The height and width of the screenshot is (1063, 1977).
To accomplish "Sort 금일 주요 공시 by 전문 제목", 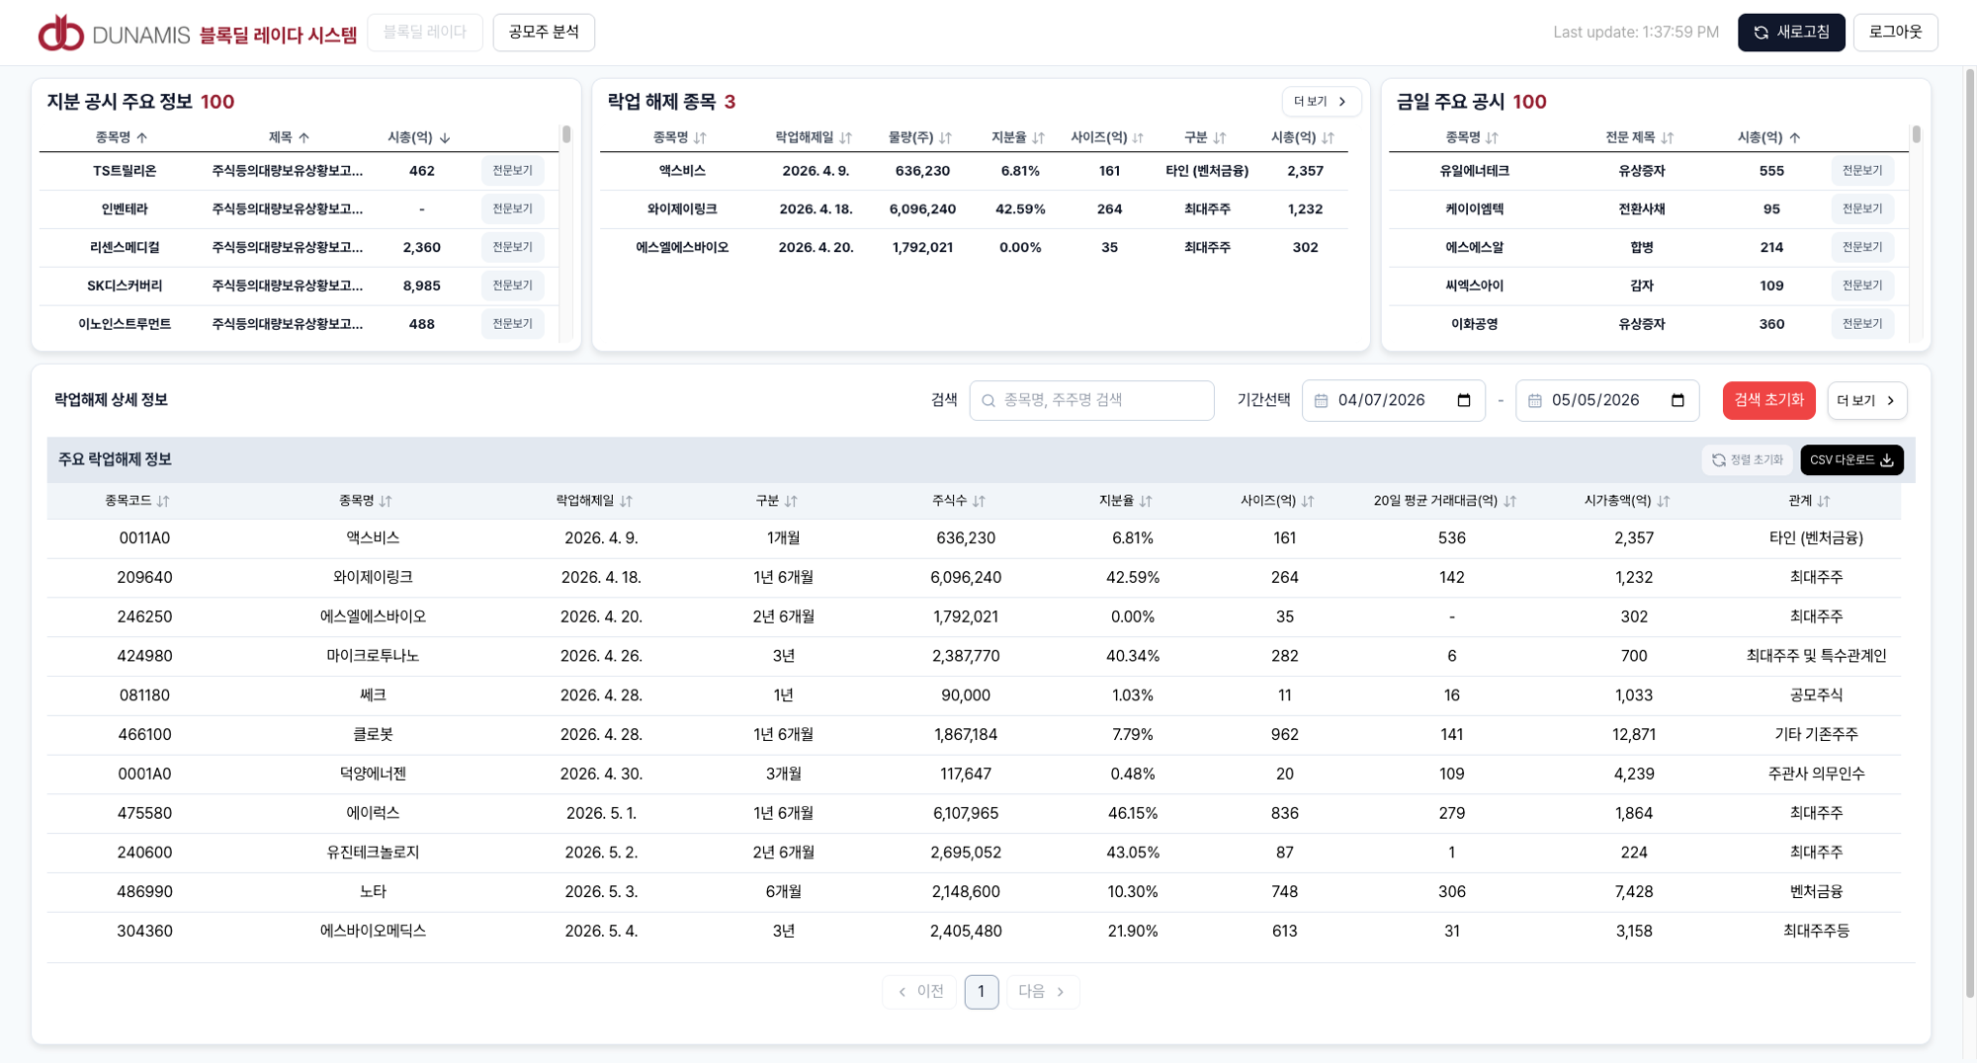I will [x=1667, y=137].
